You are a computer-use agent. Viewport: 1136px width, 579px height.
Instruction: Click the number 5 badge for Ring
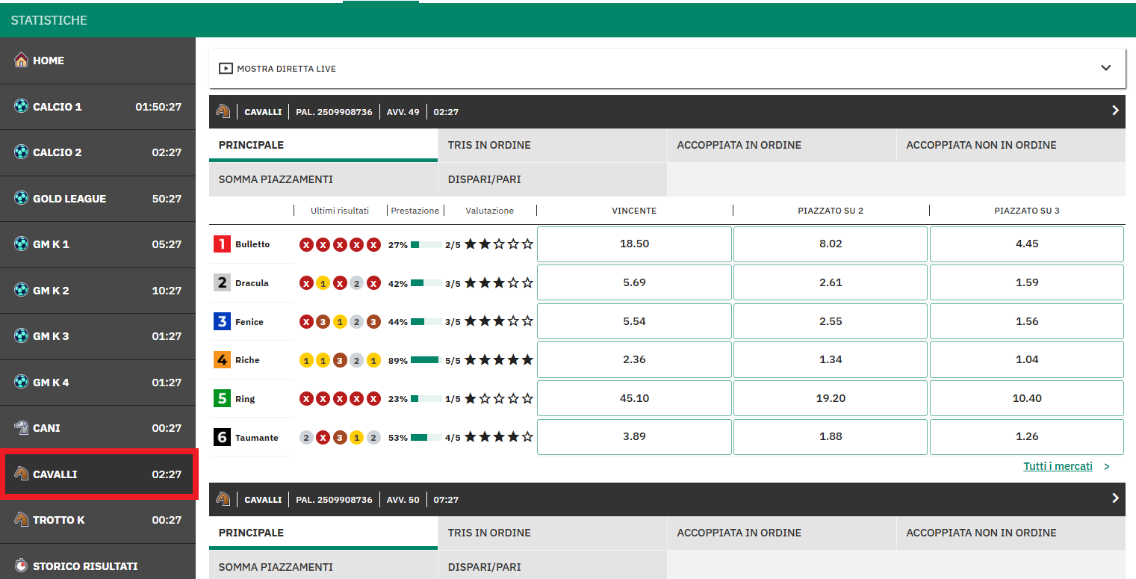point(222,398)
